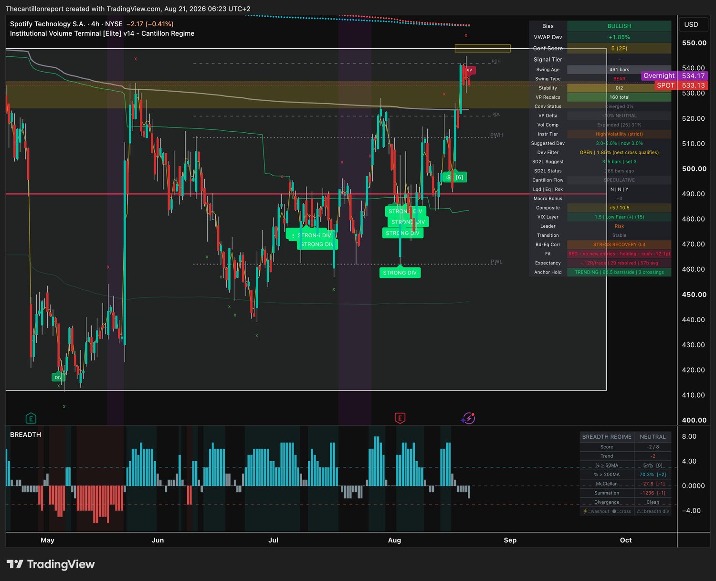Viewport: 716px width, 581px height.
Task: Click the Swing Age 461 bars value
Action: (619, 70)
